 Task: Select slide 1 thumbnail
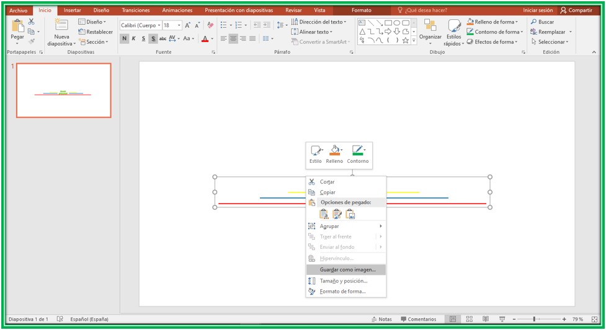click(64, 90)
